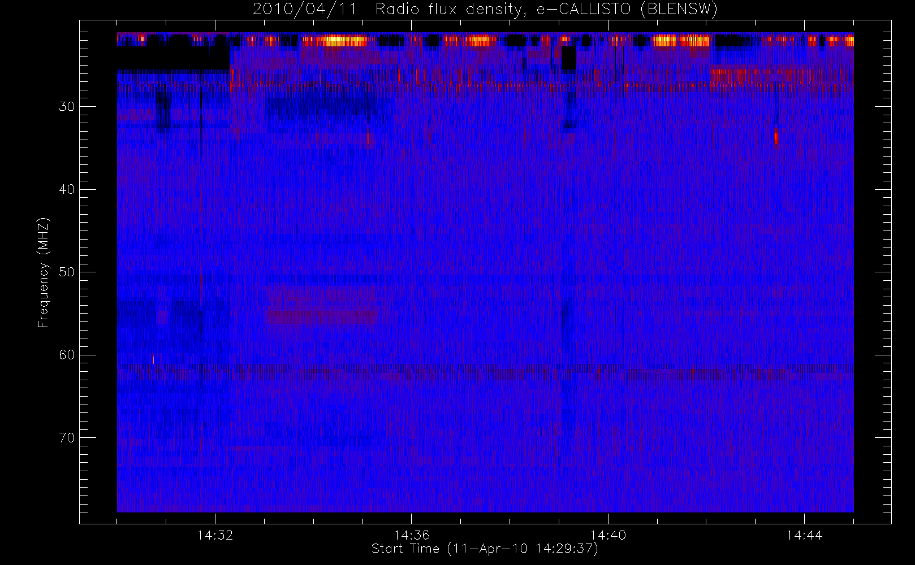Click the 'Start Time (11-Apr-10 14:29:37)' label
Image resolution: width=915 pixels, height=565 pixels.
(x=485, y=549)
